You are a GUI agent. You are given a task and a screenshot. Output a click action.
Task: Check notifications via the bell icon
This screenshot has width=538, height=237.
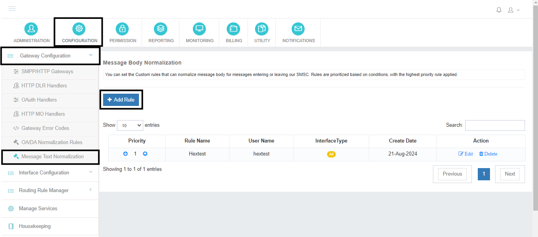coord(499,9)
